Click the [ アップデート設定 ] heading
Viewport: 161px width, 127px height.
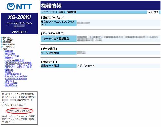tap(53, 34)
